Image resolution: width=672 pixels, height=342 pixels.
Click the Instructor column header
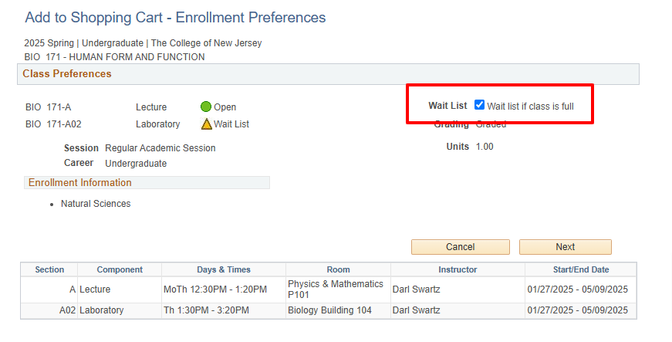pos(458,269)
